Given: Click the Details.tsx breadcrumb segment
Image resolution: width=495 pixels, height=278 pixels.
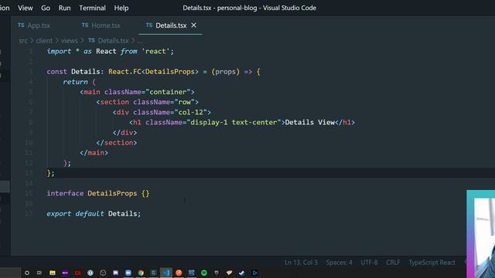Looking at the screenshot, I should pyautogui.click(x=114, y=41).
